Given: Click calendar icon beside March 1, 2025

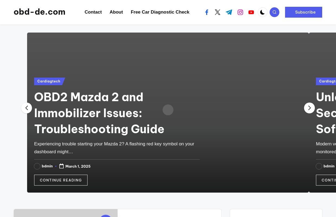Looking at the screenshot, I should coord(62,166).
